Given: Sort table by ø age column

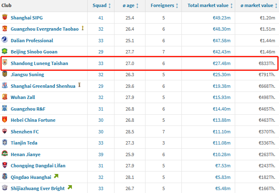Looking at the screenshot, I should [x=131, y=5].
